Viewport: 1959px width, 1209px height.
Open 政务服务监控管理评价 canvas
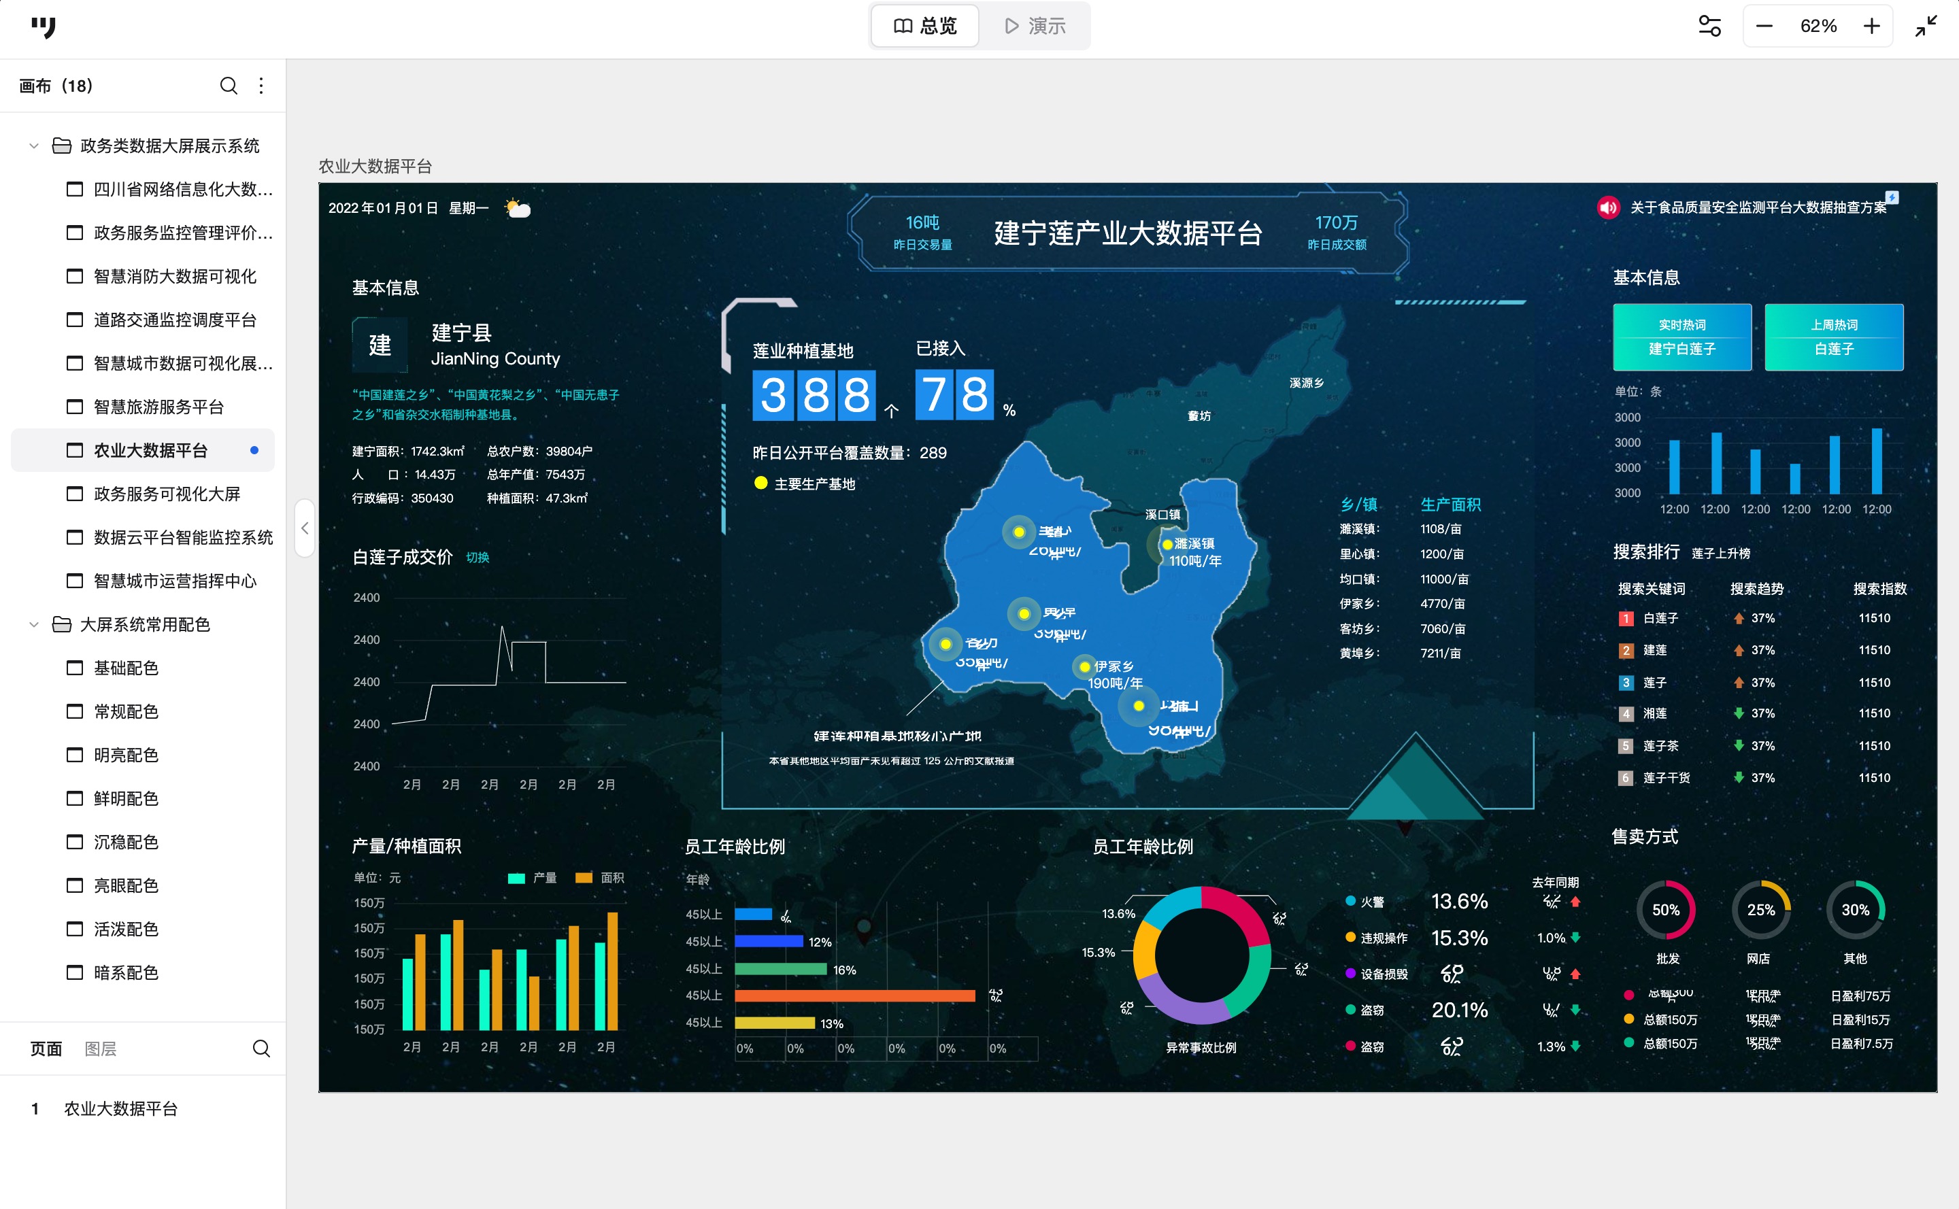point(142,233)
